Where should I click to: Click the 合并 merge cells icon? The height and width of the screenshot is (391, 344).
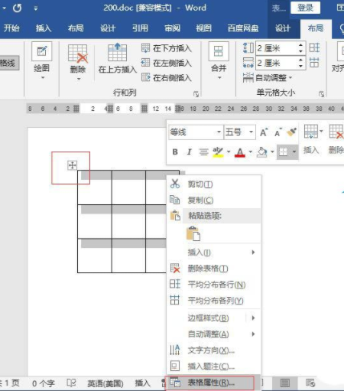click(219, 51)
